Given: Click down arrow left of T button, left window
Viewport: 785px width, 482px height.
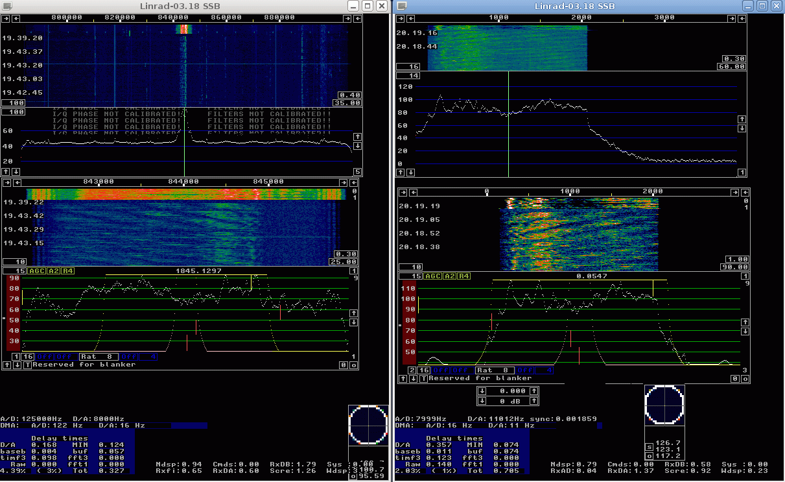Looking at the screenshot, I should 17,365.
